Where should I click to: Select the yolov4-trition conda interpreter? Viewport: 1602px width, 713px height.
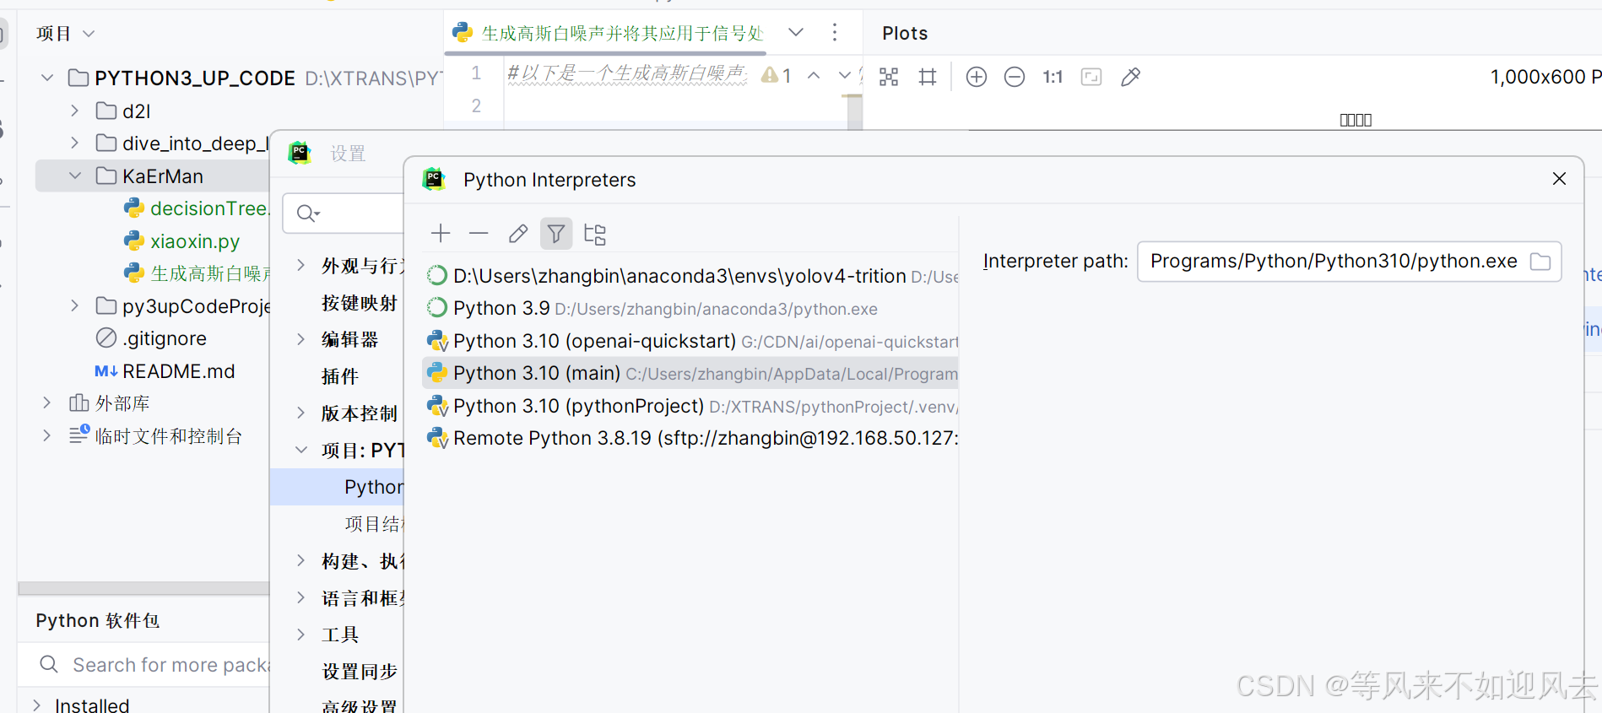point(690,276)
